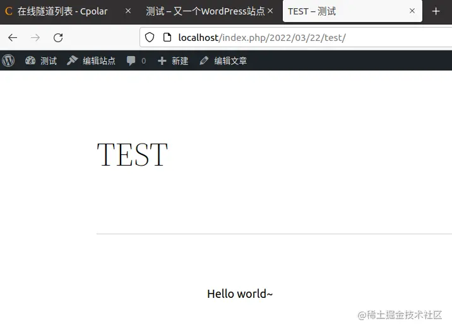Click the brush icon beside 编辑站点
Image resolution: width=452 pixels, height=330 pixels.
(x=73, y=60)
